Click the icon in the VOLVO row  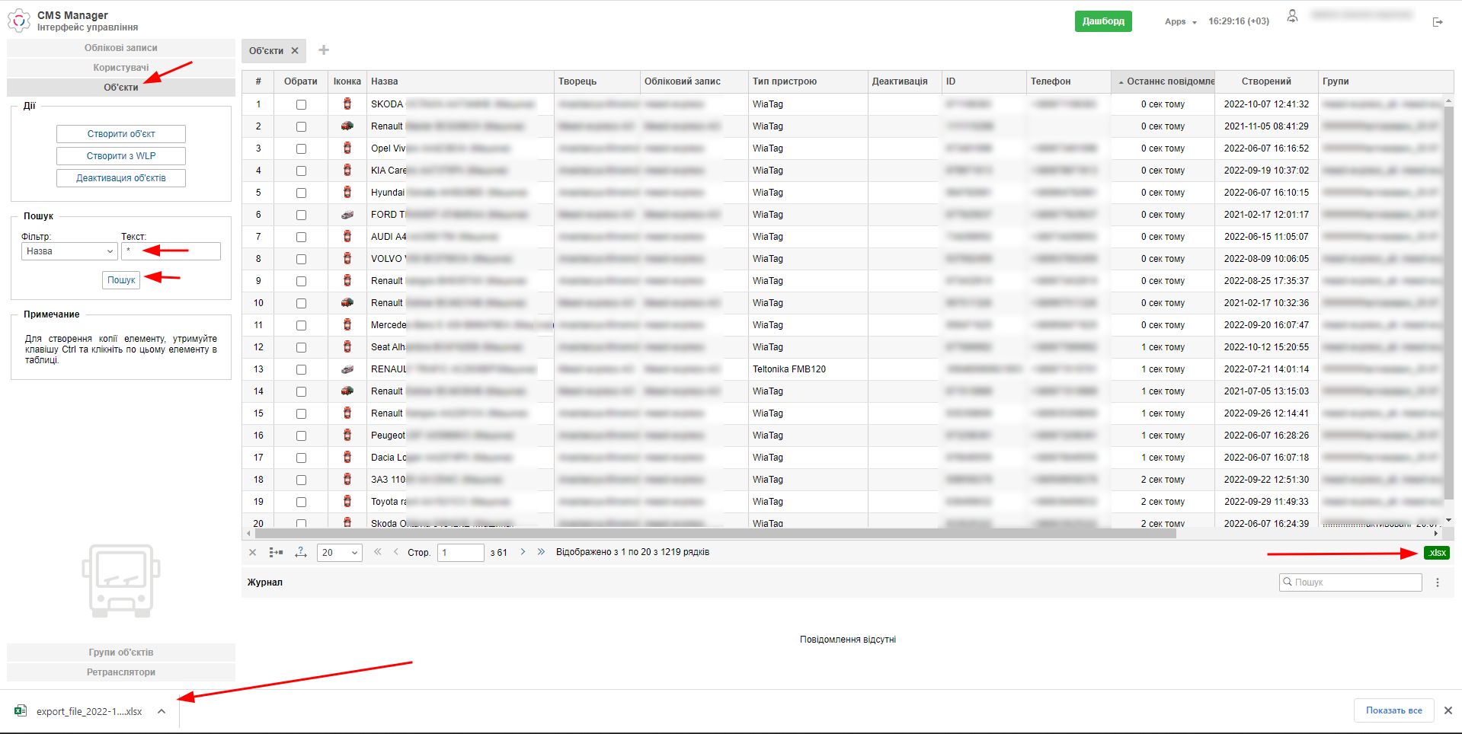pyautogui.click(x=347, y=258)
